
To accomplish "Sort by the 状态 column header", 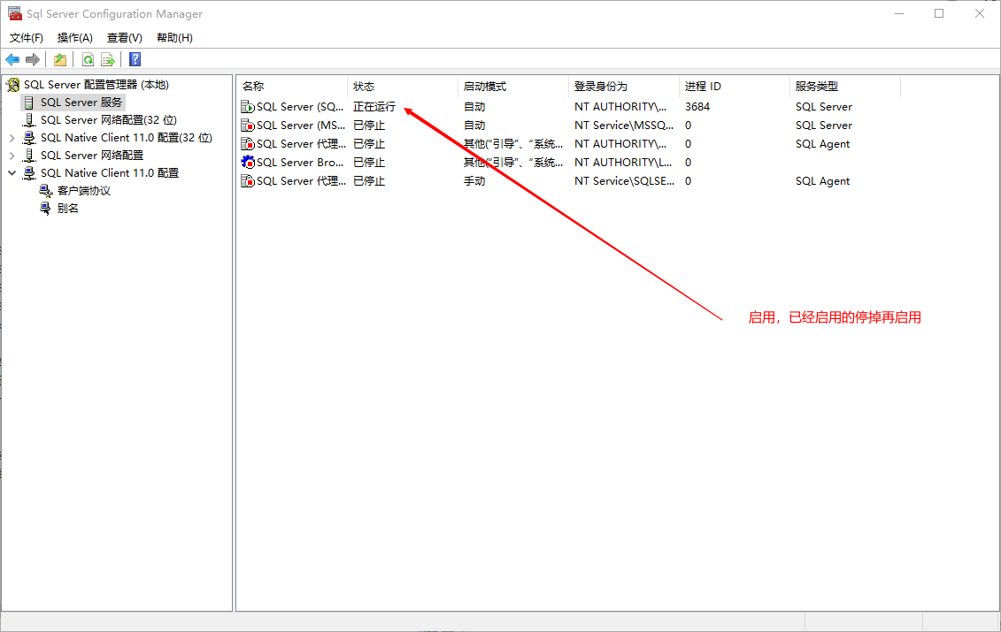I will (403, 86).
